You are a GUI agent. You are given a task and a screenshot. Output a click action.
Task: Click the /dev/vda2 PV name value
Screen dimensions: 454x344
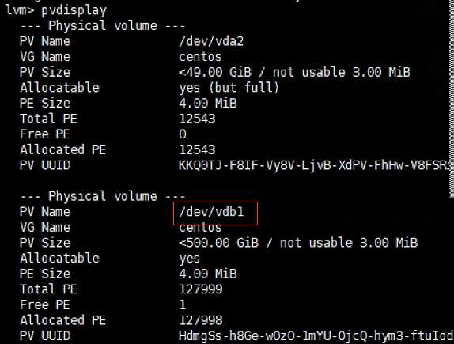tap(211, 41)
